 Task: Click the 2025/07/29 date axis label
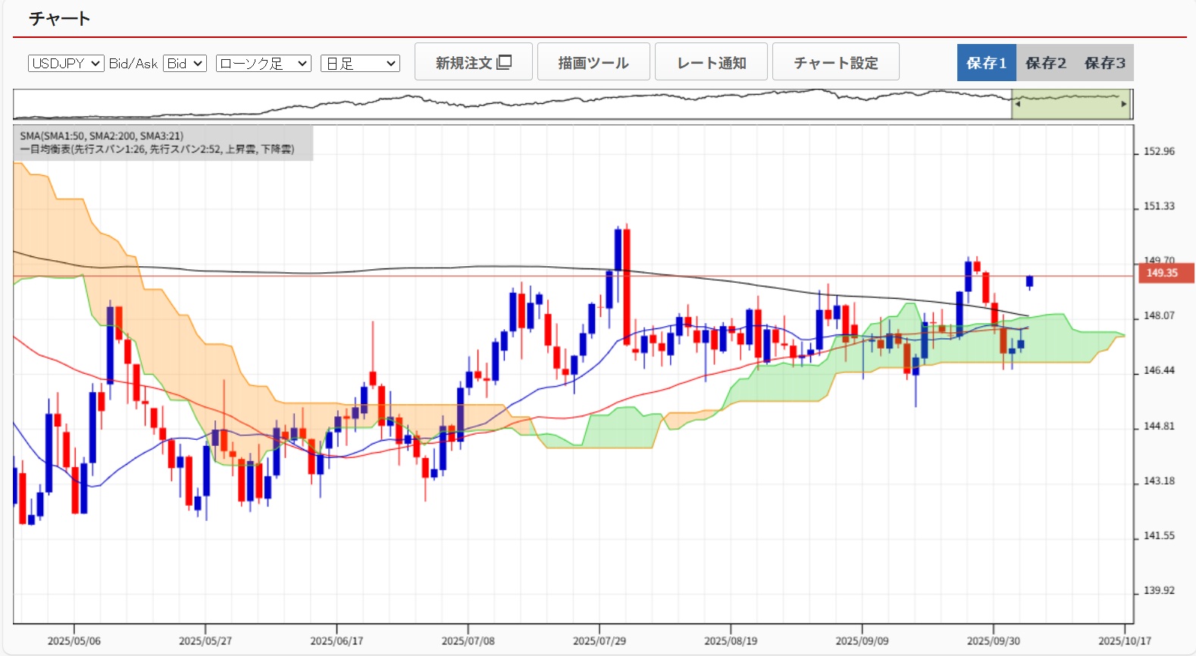pos(599,641)
